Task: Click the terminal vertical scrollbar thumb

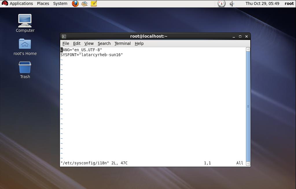Action: click(248, 107)
